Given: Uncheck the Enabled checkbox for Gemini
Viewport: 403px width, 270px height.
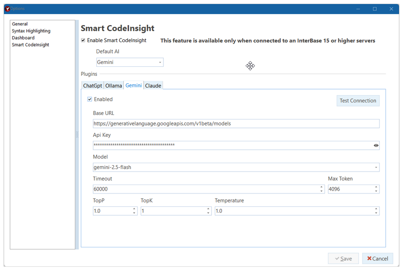Looking at the screenshot, I should pyautogui.click(x=90, y=99).
